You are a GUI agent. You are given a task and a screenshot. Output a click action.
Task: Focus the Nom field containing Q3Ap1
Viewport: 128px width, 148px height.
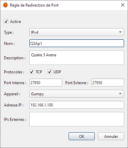(77, 43)
